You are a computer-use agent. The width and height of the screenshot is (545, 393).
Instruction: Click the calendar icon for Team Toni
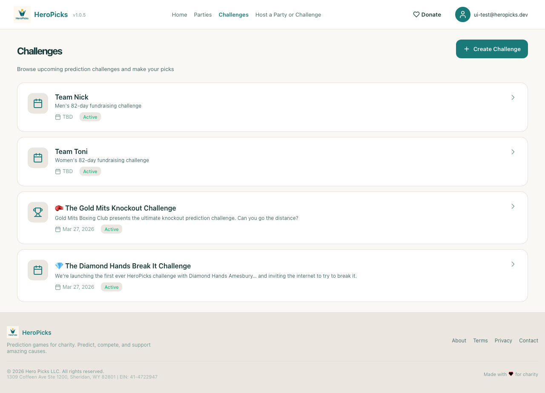coord(38,158)
